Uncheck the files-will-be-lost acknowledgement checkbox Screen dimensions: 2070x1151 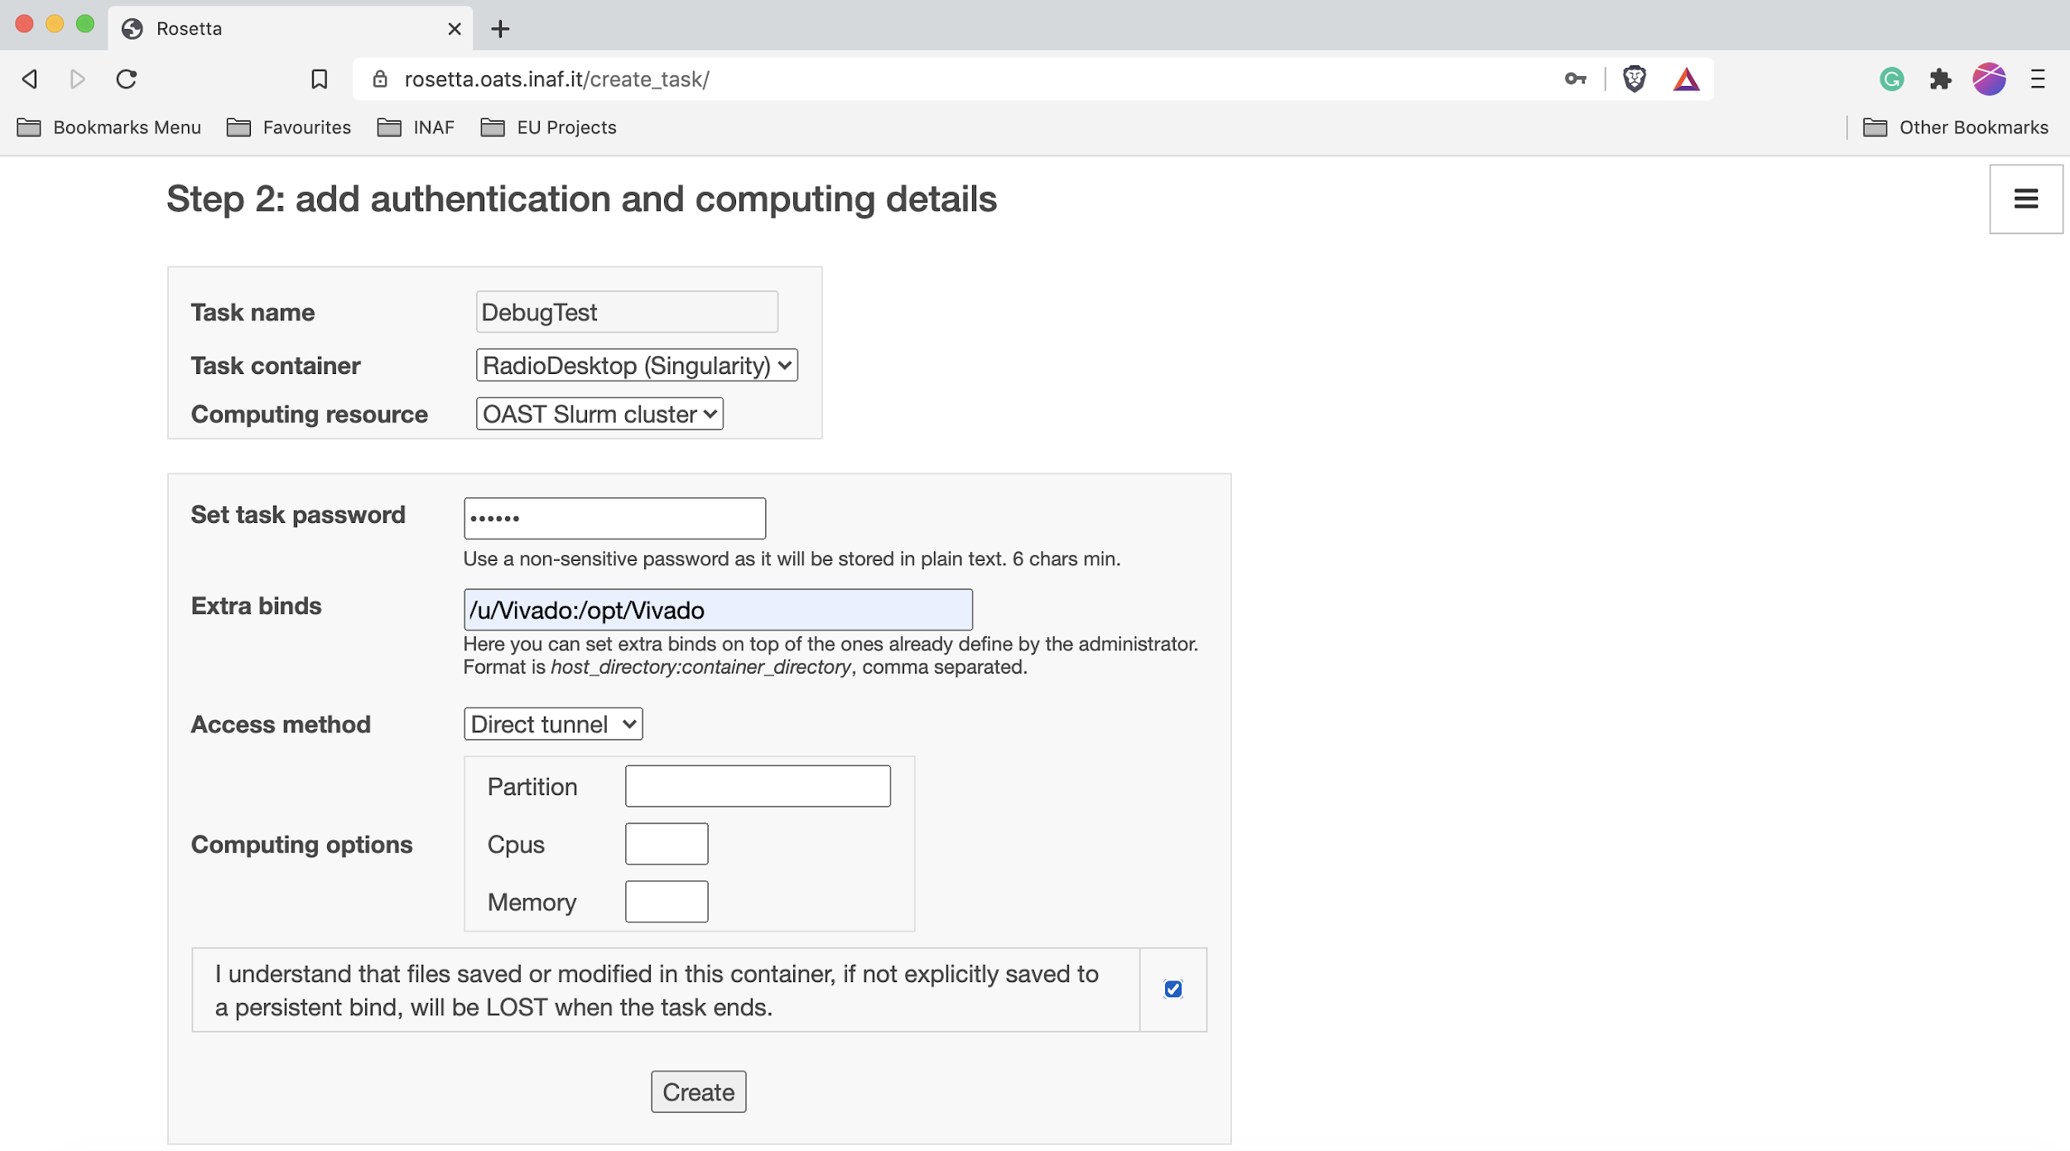(1172, 989)
